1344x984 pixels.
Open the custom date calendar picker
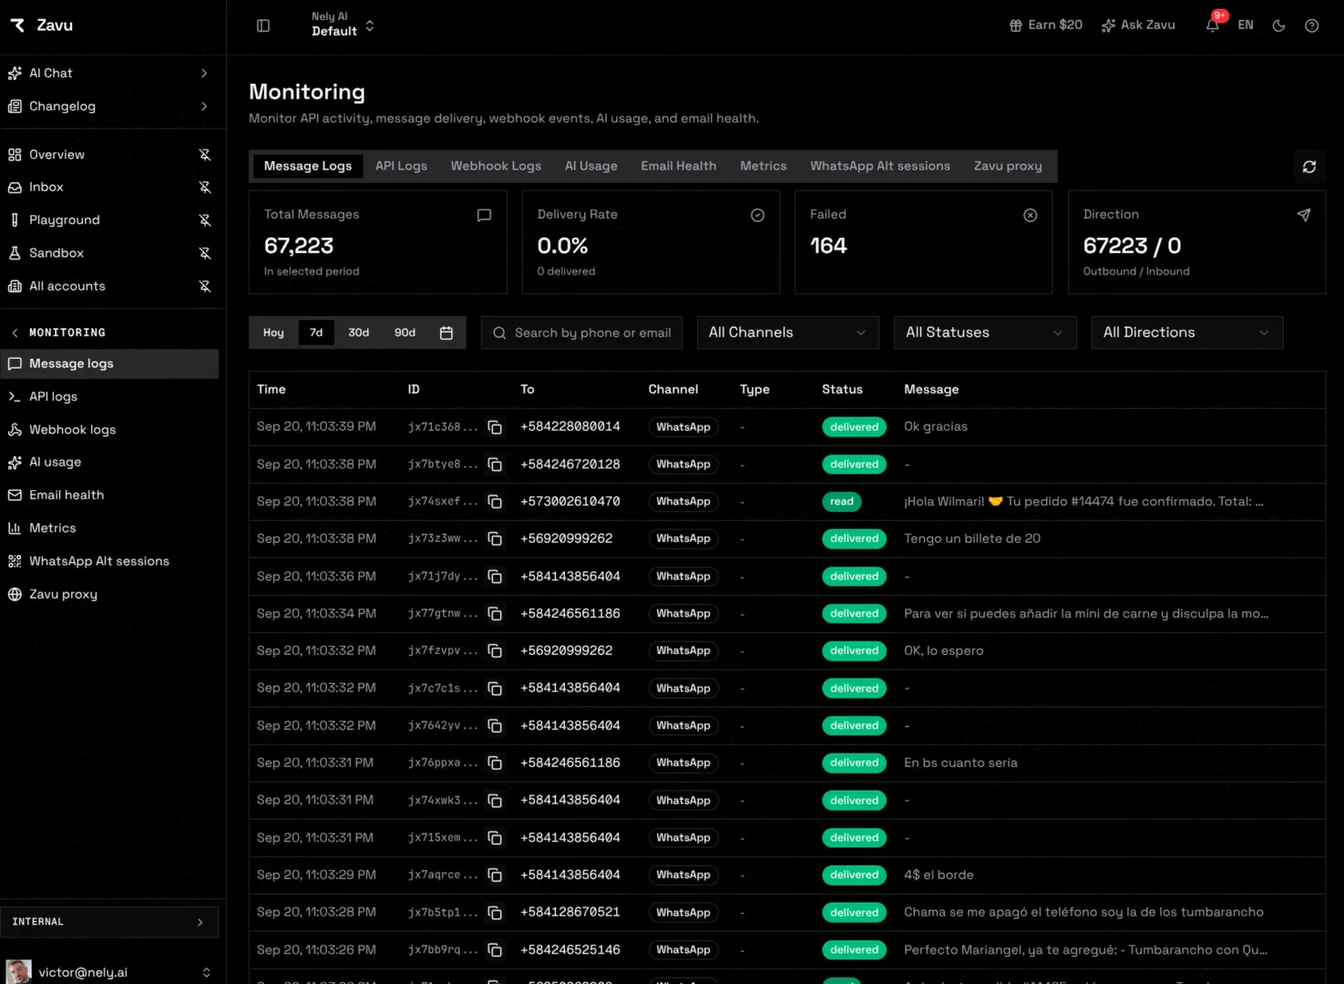pos(446,333)
